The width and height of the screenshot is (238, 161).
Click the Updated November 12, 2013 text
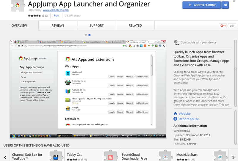[x=192, y=135]
